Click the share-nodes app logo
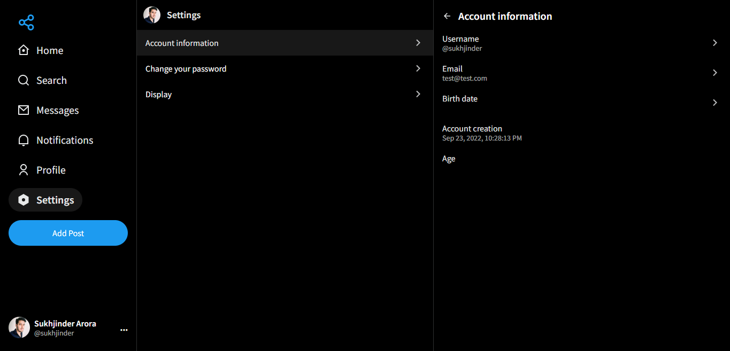Viewport: 730px width, 351px height. pyautogui.click(x=26, y=22)
